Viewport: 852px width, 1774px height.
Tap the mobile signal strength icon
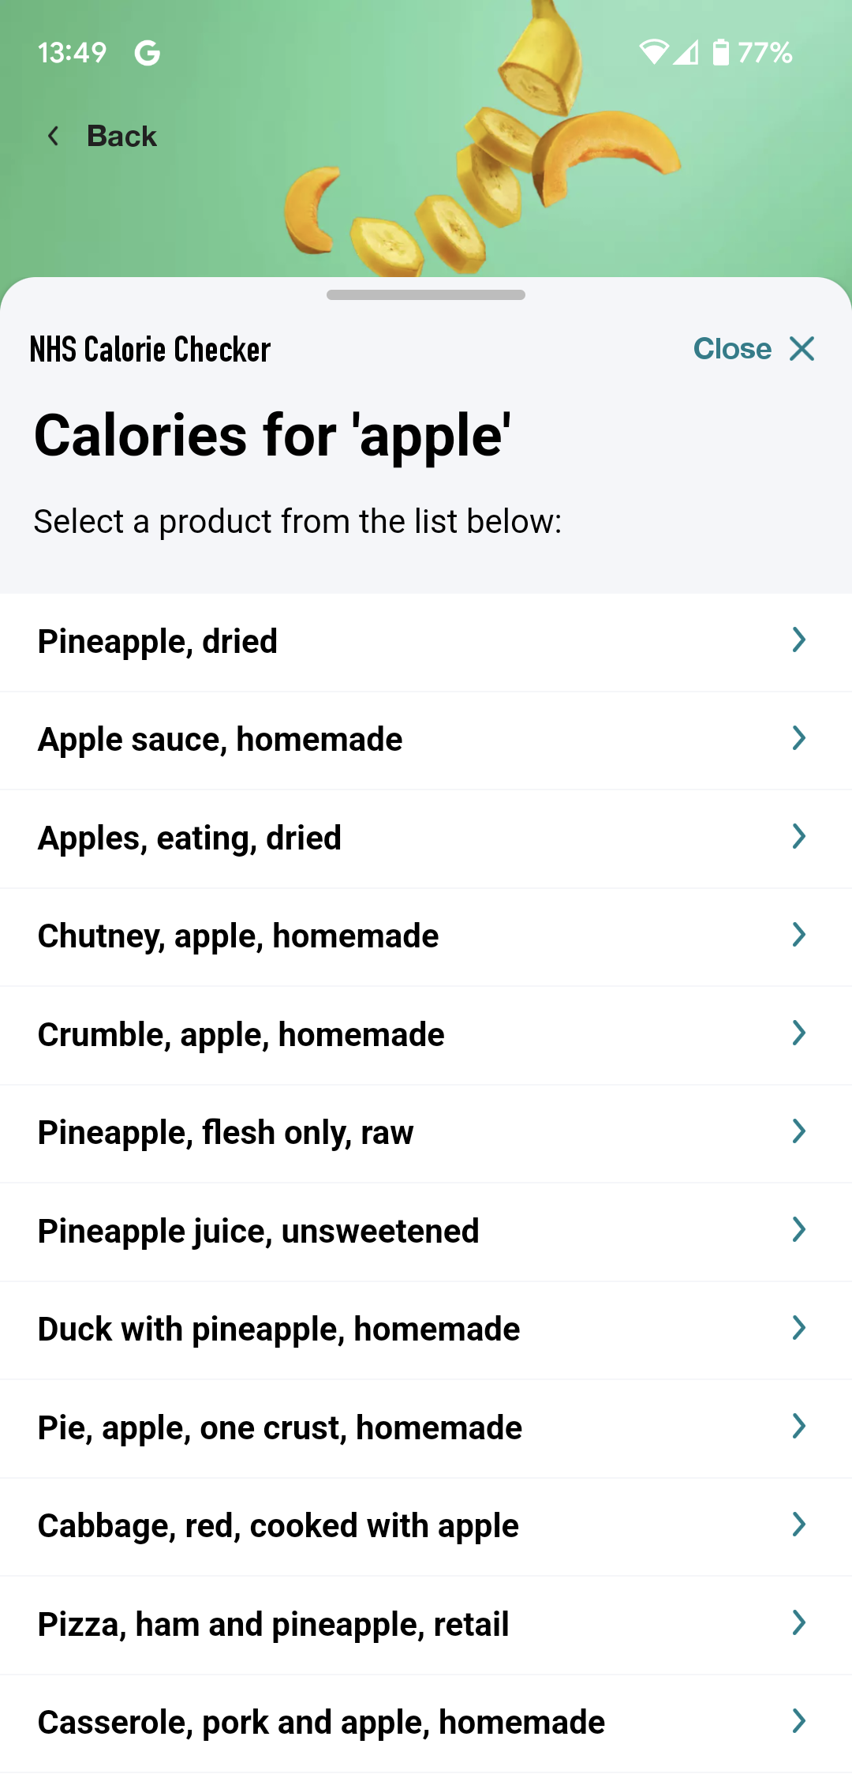click(686, 53)
